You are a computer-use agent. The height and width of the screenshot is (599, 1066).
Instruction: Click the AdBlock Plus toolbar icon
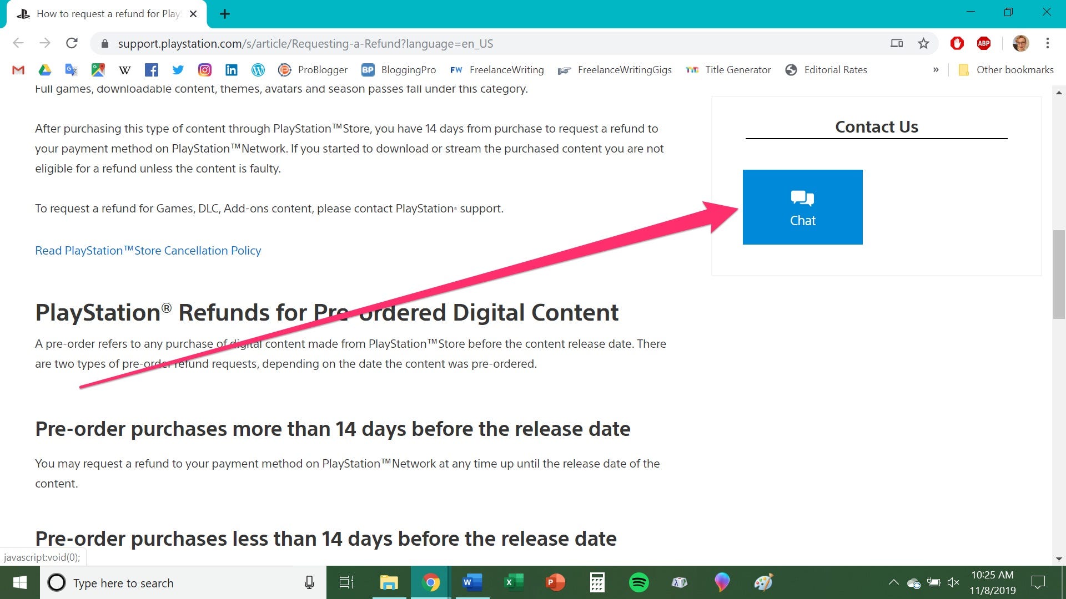pos(984,42)
